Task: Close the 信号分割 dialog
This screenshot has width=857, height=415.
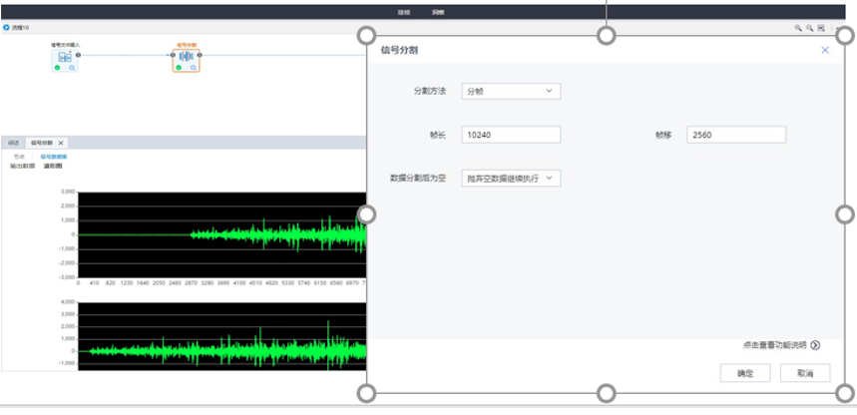Action: pyautogui.click(x=825, y=49)
